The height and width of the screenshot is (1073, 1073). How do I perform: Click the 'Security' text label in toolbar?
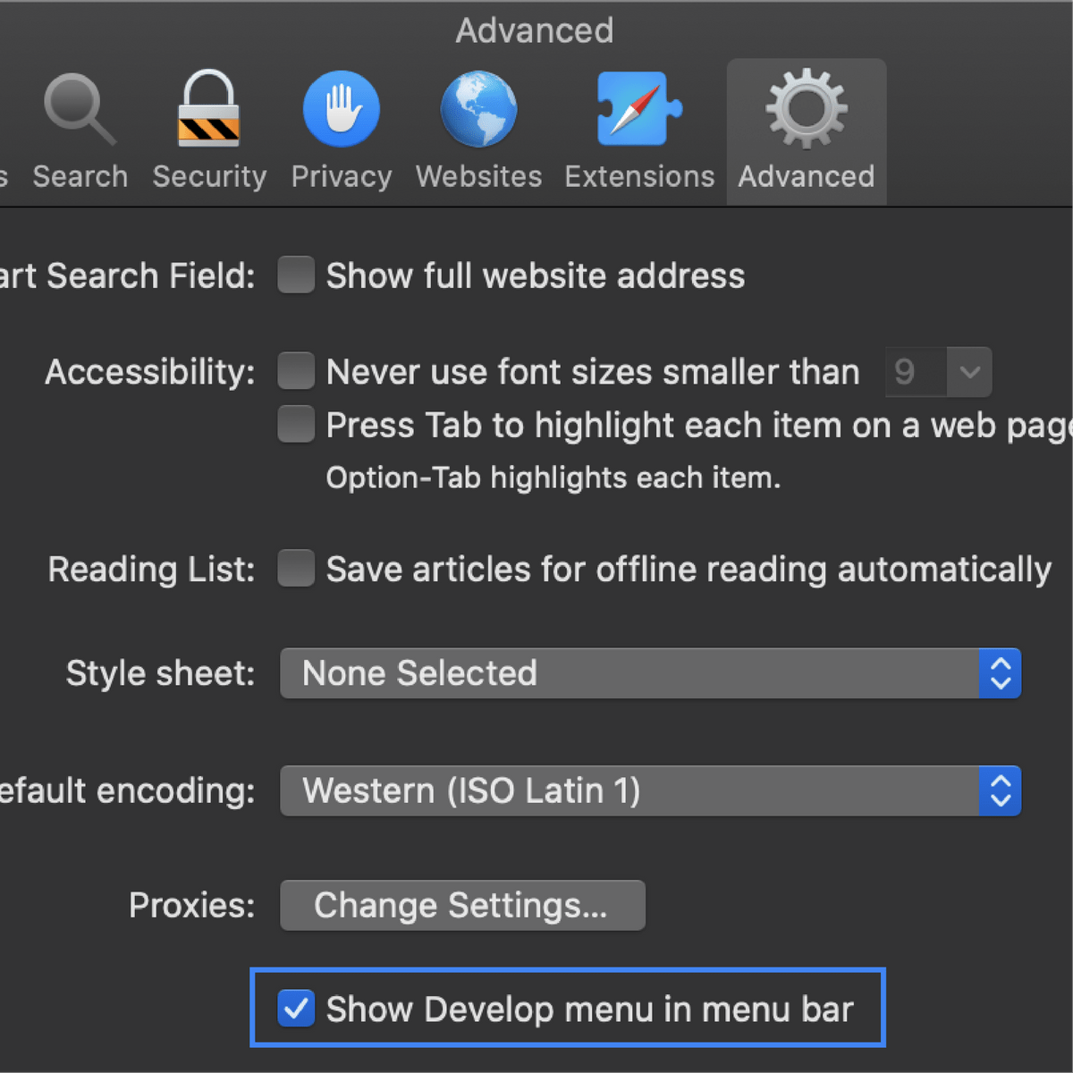click(x=209, y=176)
